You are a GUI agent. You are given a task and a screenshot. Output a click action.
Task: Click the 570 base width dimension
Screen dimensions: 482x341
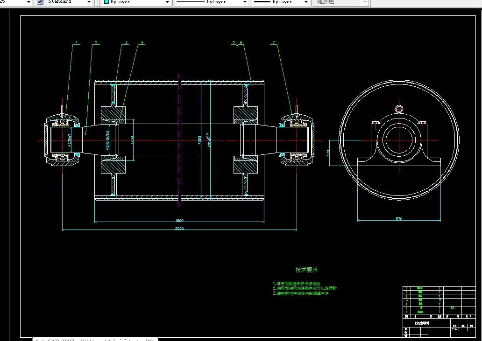tap(399, 219)
